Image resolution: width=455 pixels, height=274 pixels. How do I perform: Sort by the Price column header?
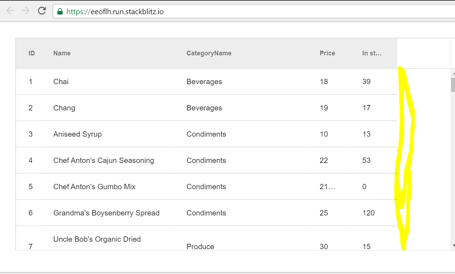click(x=327, y=53)
